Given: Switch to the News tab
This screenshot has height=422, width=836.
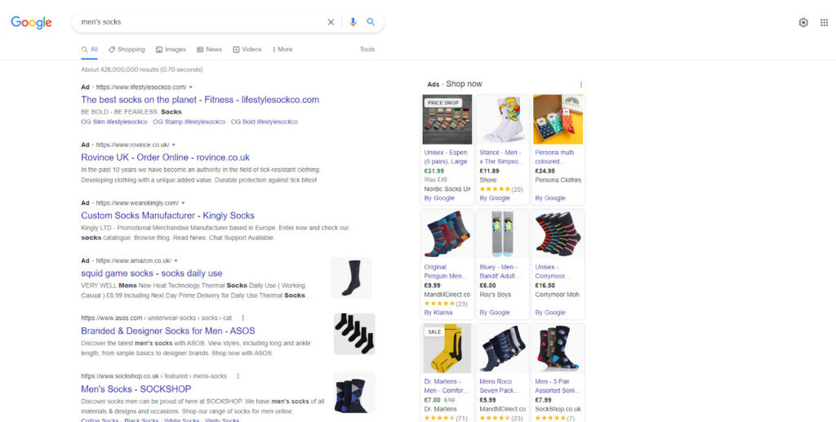Looking at the screenshot, I should pos(209,50).
